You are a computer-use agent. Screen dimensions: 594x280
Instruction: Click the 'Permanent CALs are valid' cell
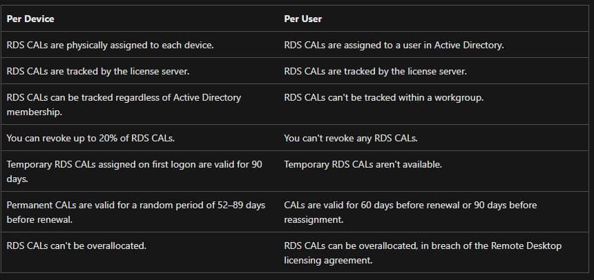point(135,212)
